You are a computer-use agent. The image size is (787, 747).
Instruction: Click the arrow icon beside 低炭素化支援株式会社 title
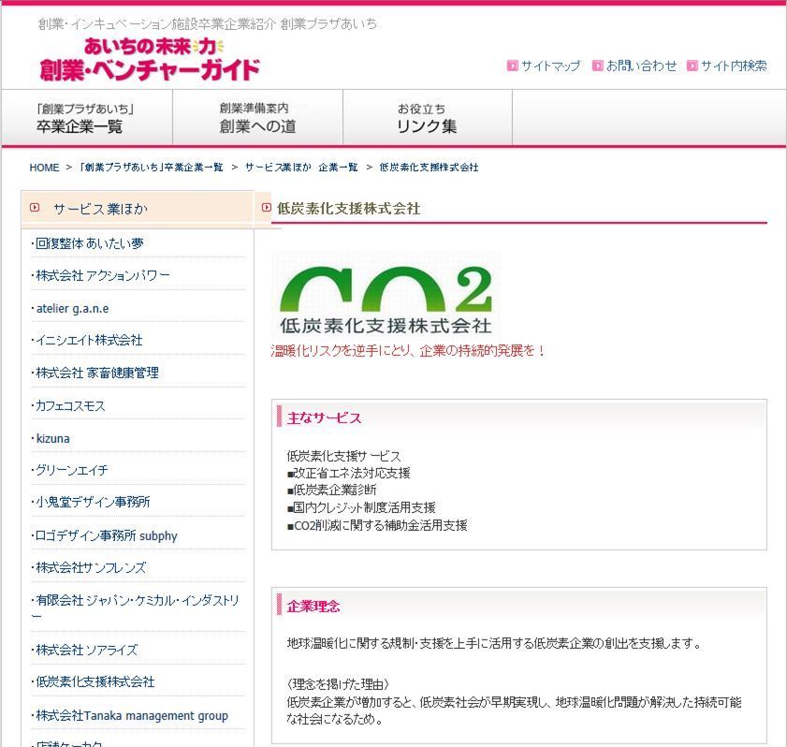pos(267,207)
